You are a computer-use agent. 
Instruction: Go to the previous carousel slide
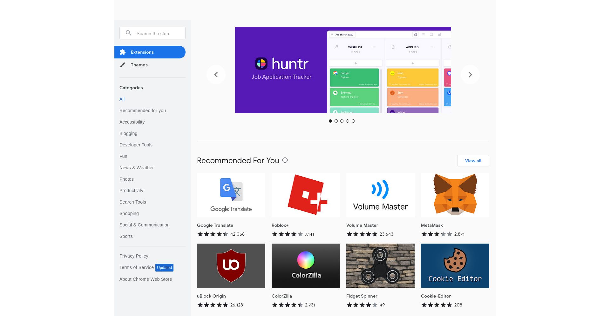216,75
